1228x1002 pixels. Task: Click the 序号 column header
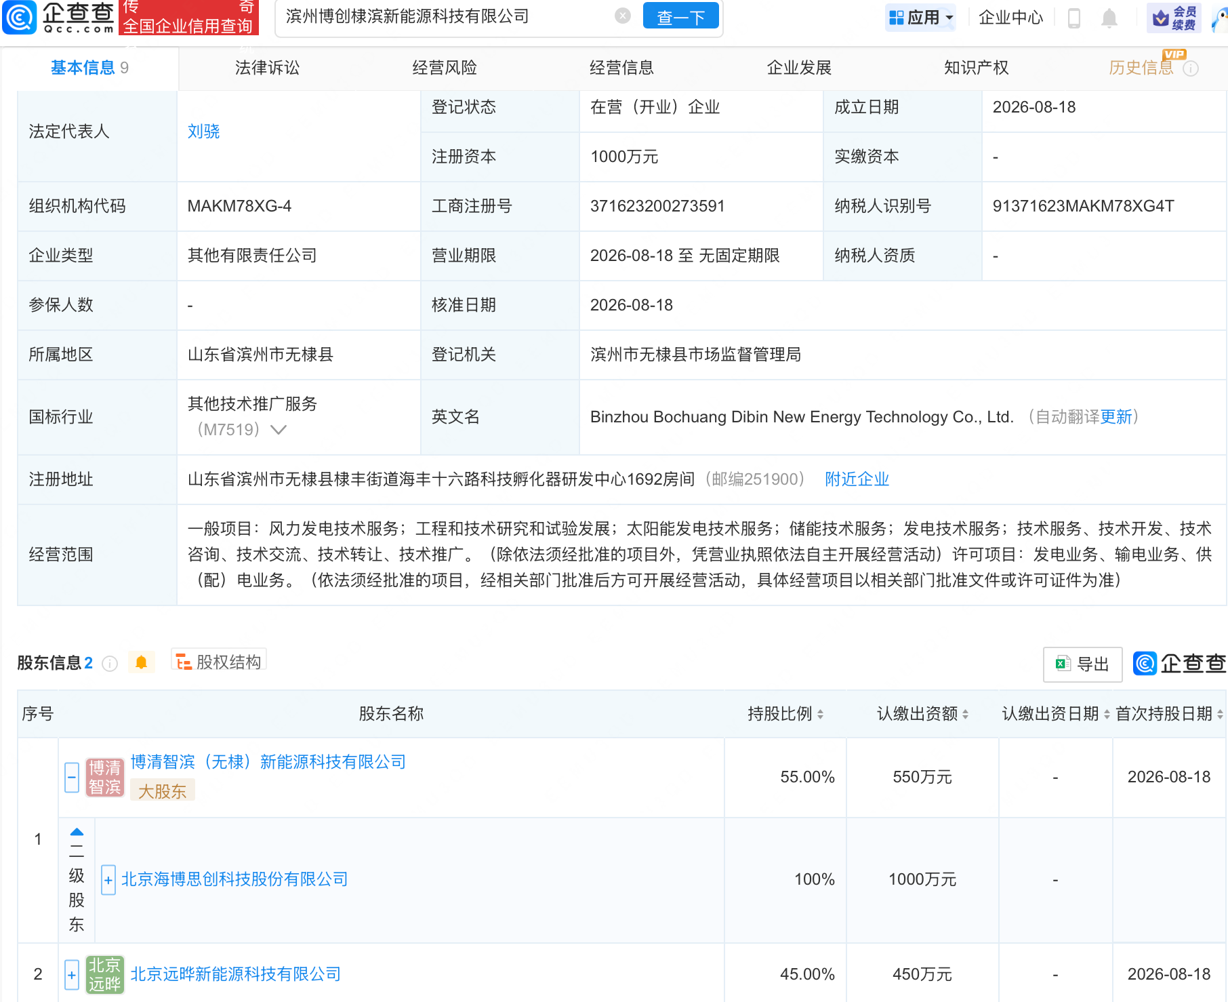38,714
